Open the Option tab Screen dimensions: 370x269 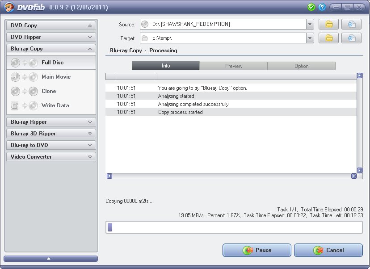pos(302,65)
